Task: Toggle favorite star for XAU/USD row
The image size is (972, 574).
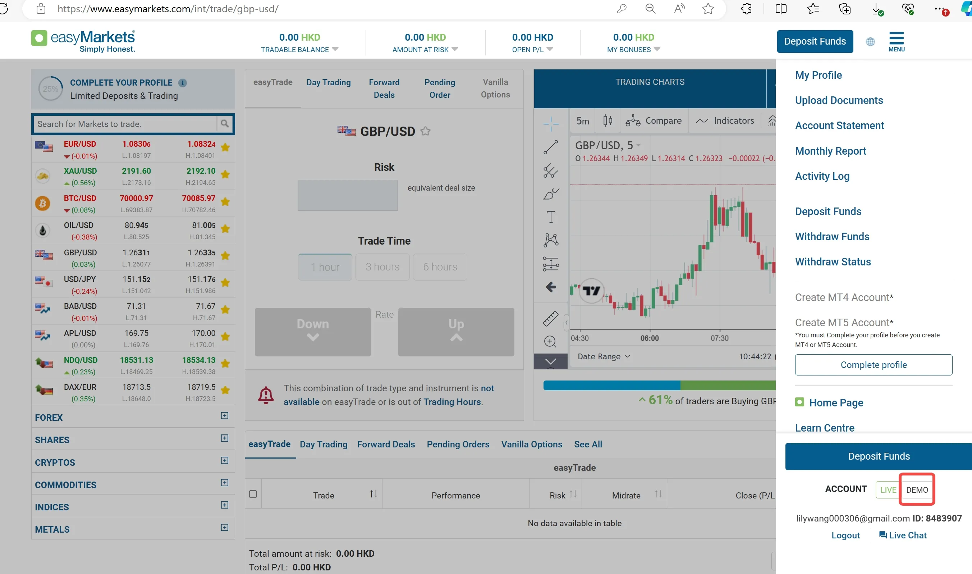Action: (225, 174)
